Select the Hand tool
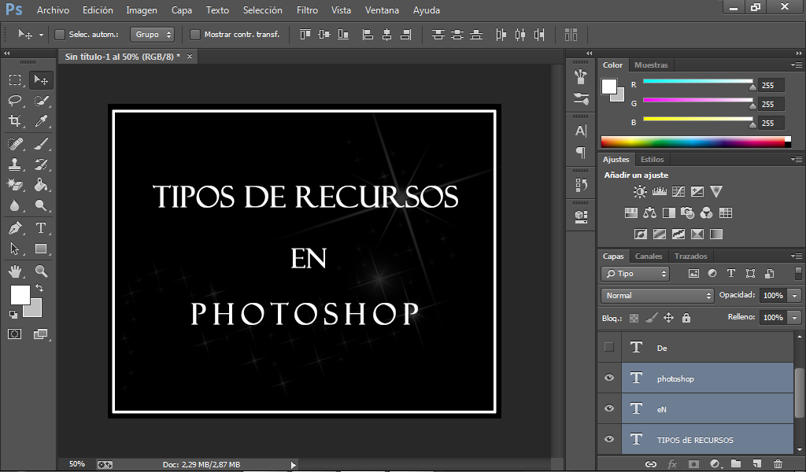Viewport: 806px width, 472px height. (x=15, y=271)
